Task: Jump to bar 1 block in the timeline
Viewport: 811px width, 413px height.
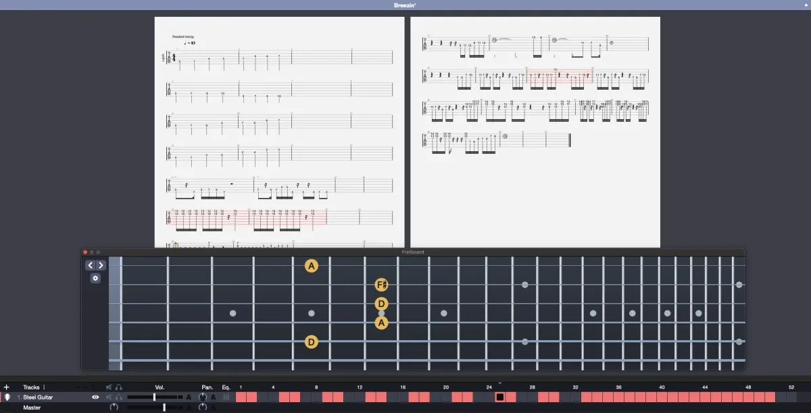Action: (241, 397)
